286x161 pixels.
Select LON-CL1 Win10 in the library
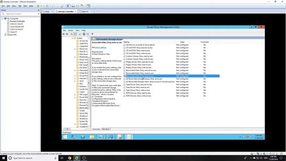coord(16,24)
